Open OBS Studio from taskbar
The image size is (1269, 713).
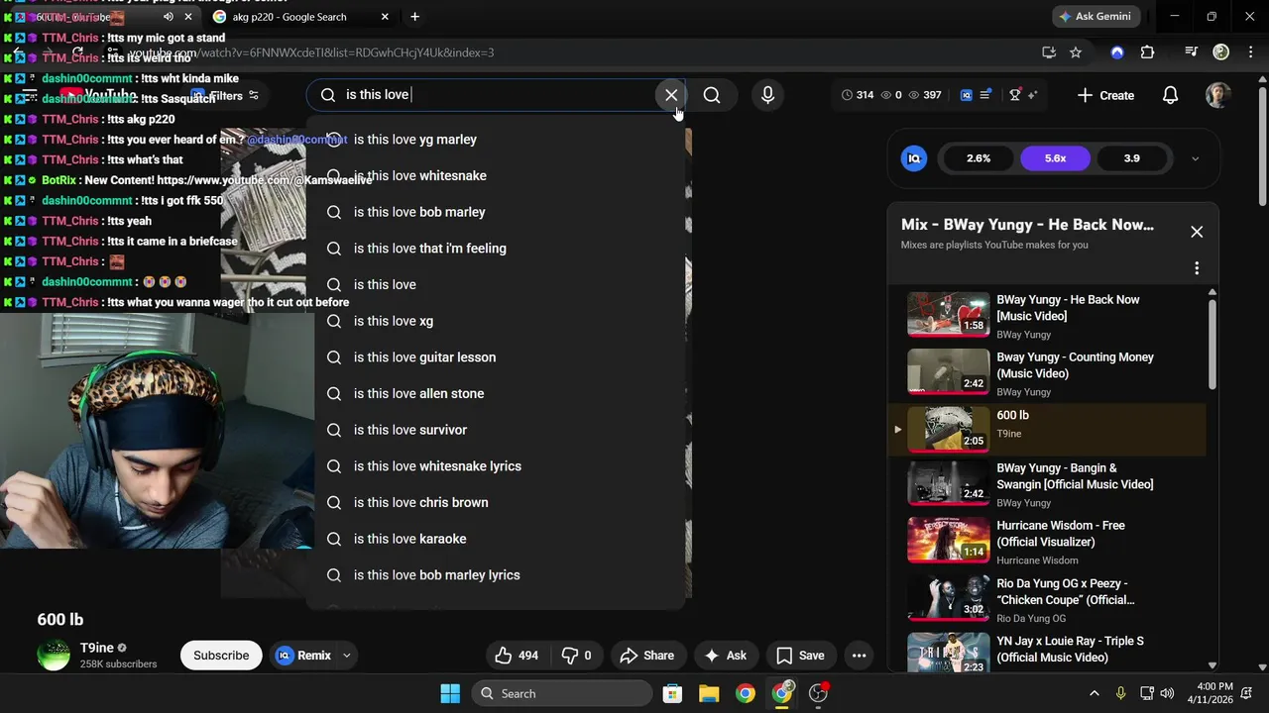(x=818, y=693)
